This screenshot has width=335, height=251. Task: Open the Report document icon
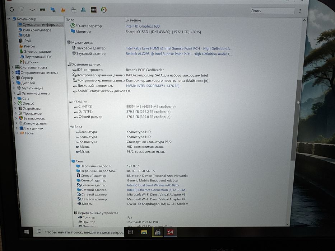pos(22,9)
